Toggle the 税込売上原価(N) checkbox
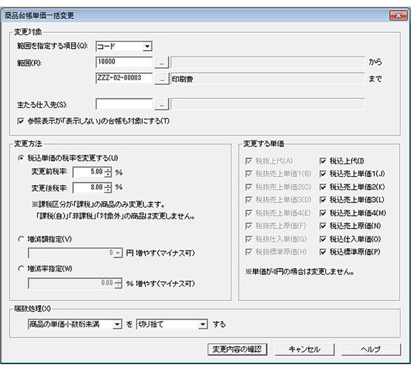 pos(323,226)
